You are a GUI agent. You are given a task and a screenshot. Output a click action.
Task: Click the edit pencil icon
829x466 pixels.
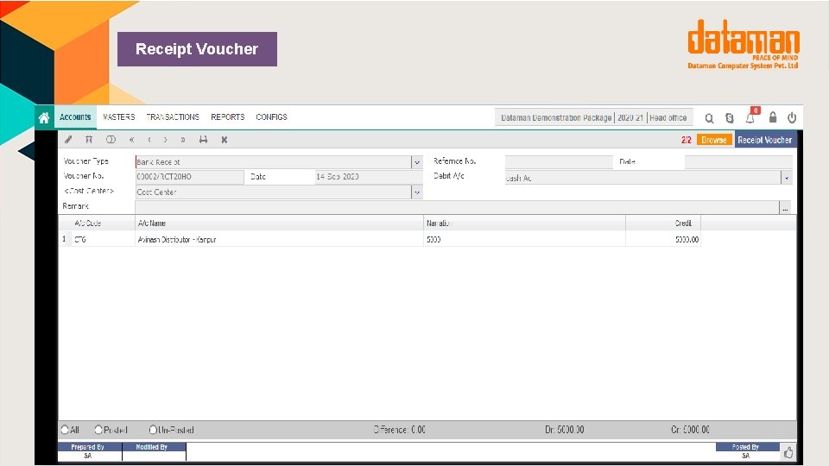coord(68,140)
